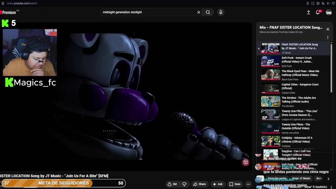Image resolution: width=336 pixels, height=189 pixels.
Task: Click the magnifying glass search button
Action: [x=208, y=12]
